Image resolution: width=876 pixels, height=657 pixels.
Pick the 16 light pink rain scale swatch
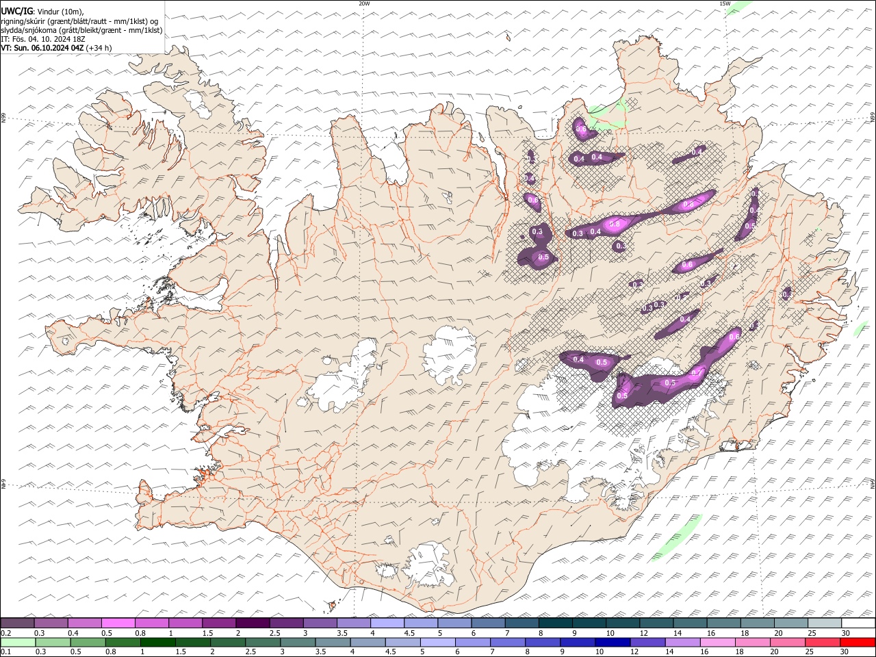tap(717, 643)
